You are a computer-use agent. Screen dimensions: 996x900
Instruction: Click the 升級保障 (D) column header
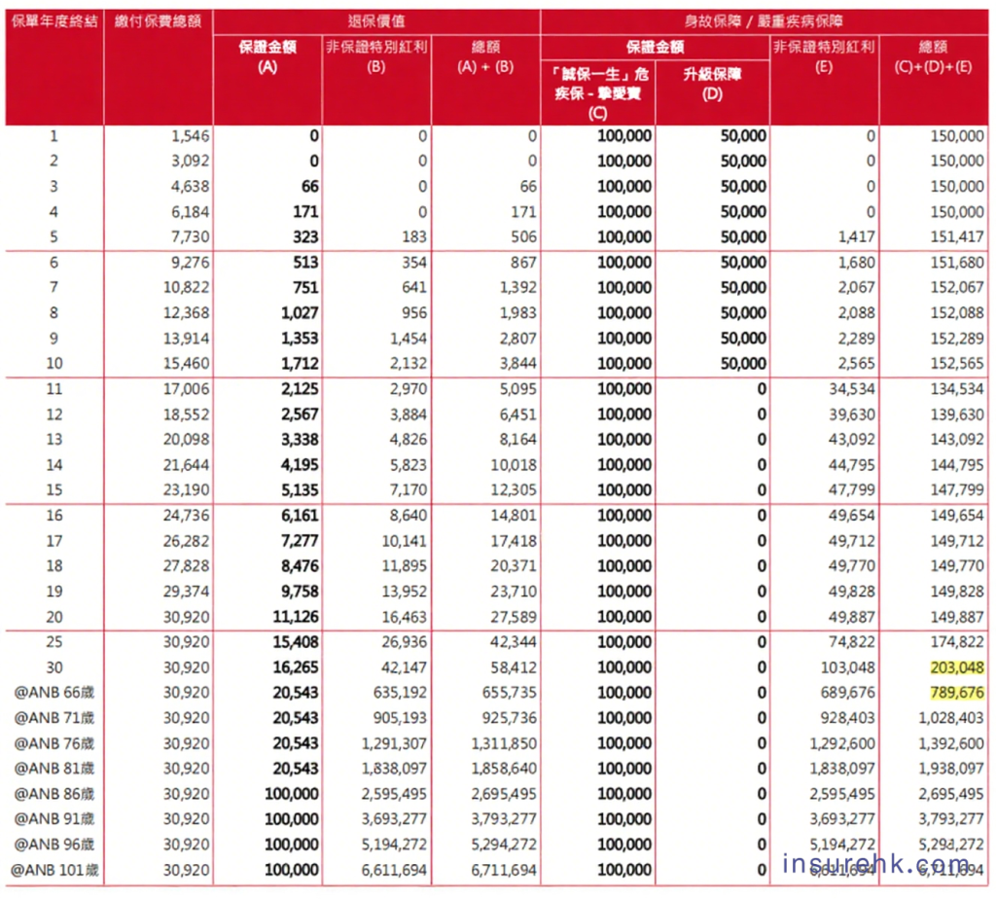pos(712,84)
